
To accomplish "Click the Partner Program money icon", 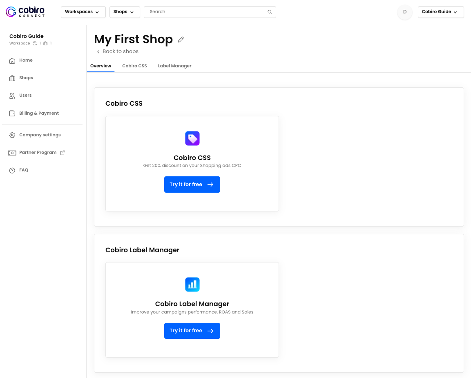I will pos(12,153).
